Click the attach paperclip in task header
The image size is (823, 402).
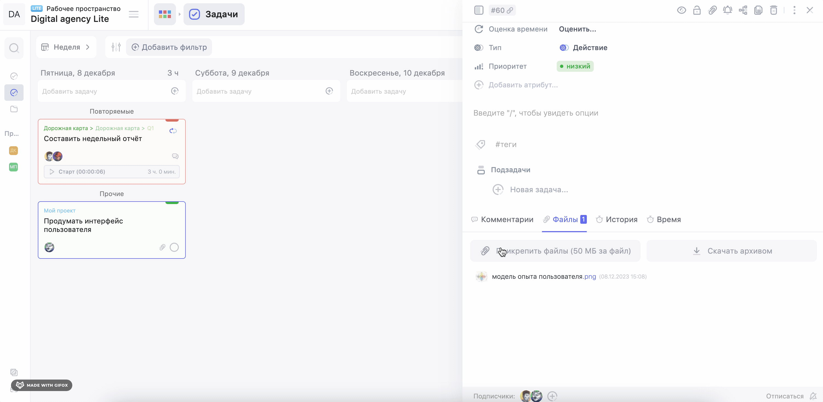coord(712,10)
